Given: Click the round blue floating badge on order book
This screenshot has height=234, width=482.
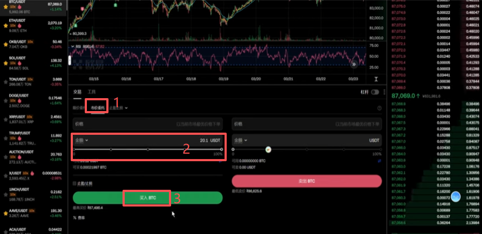Looking at the screenshot, I should [x=455, y=196].
